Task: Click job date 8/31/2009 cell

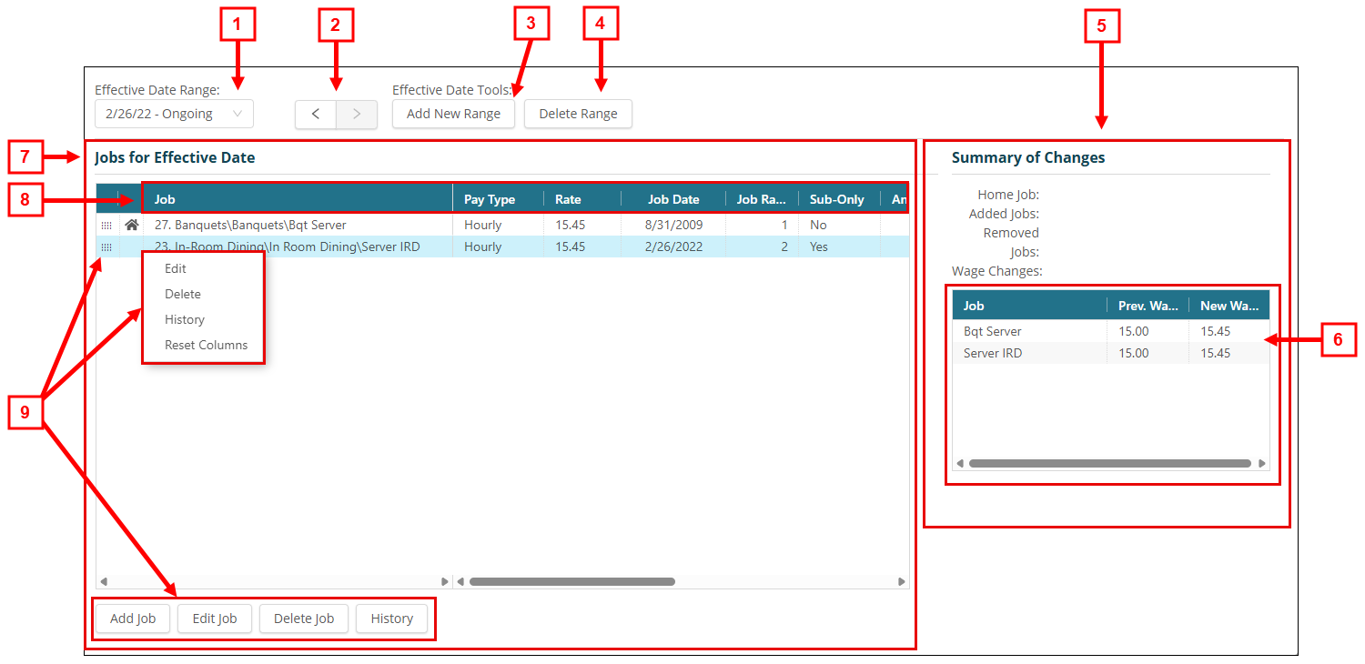Action: 673,225
